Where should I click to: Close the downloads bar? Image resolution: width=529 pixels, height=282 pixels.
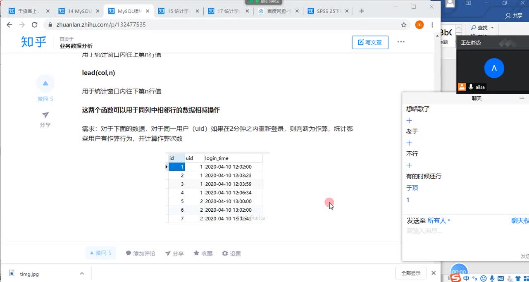[434, 273]
